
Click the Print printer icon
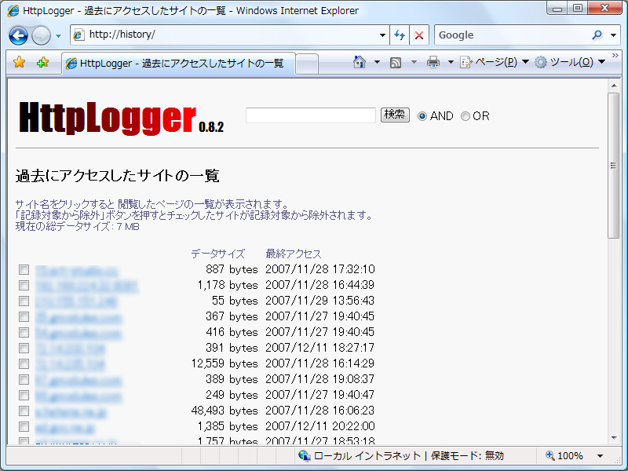pyautogui.click(x=433, y=62)
